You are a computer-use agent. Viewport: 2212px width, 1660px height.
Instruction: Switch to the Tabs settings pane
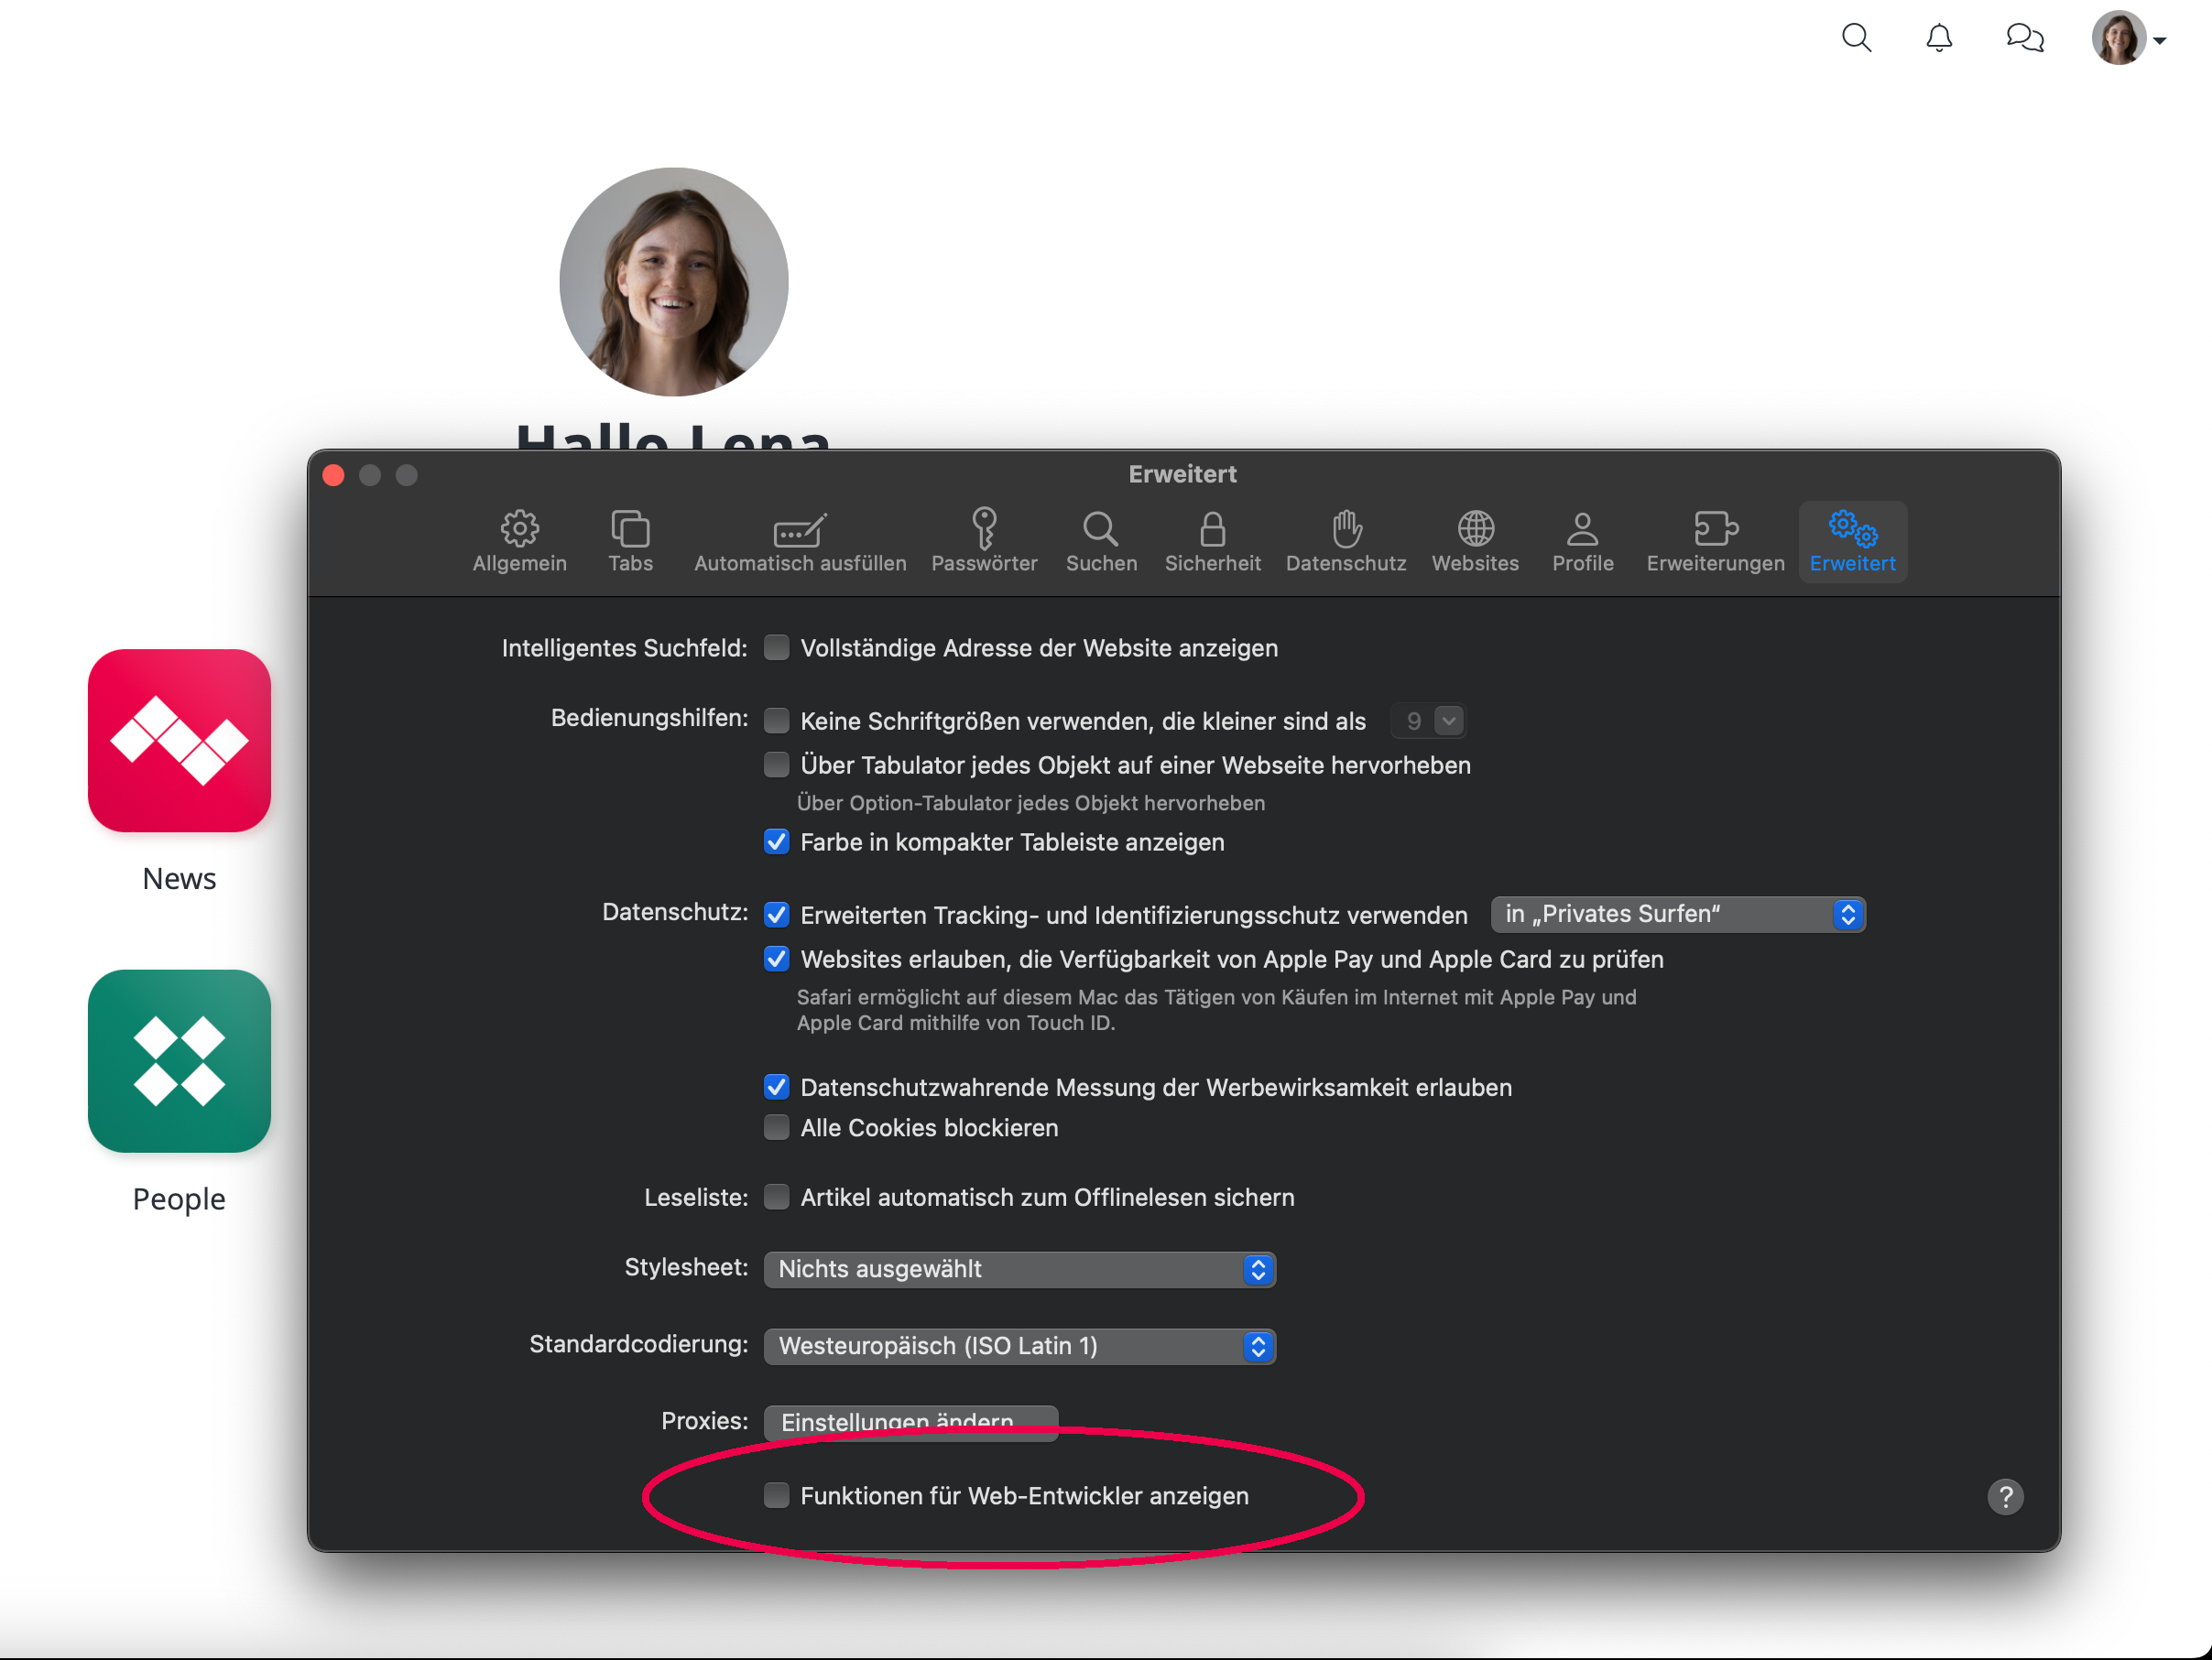(x=630, y=542)
